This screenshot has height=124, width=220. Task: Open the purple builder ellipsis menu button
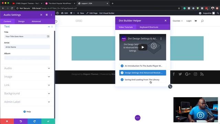tap(137, 118)
